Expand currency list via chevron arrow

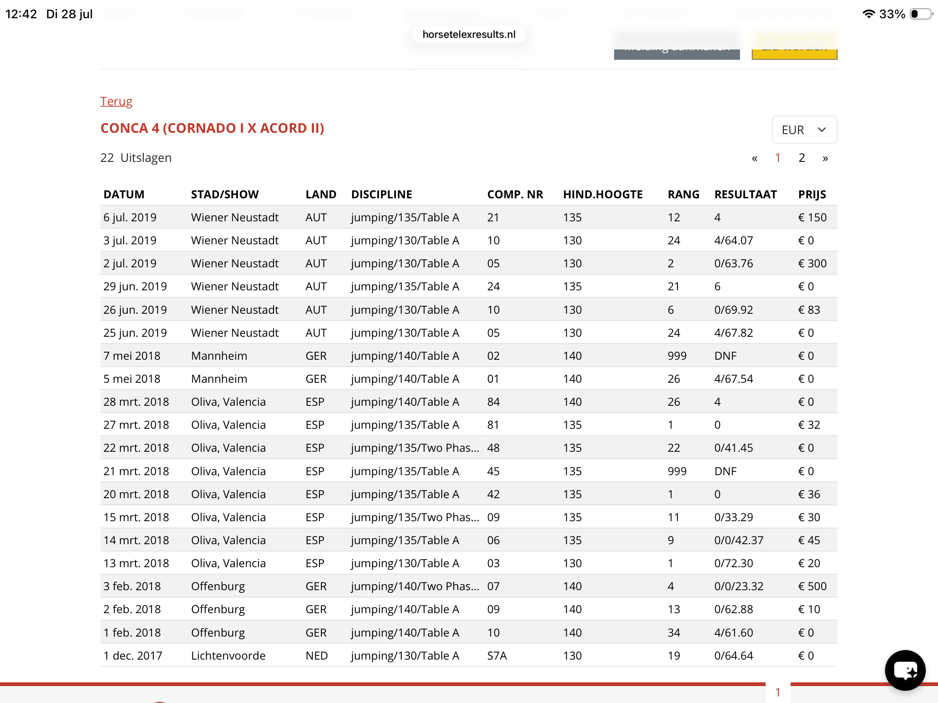pos(822,129)
